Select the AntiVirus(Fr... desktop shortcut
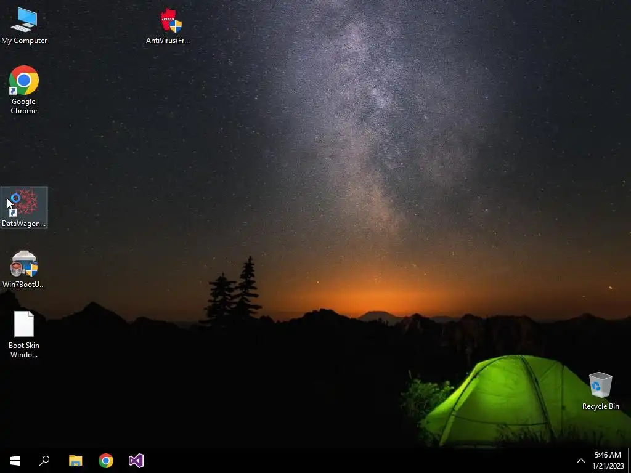The image size is (631, 473). point(168,25)
